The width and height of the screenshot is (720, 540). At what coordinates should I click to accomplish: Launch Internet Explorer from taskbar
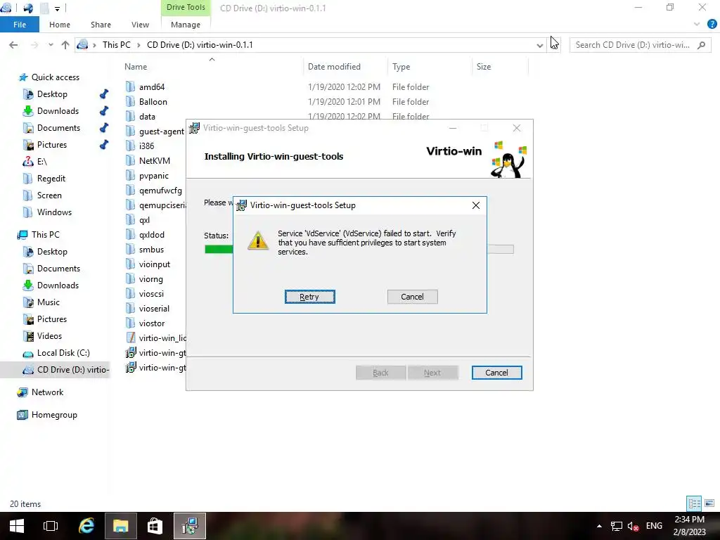pyautogui.click(x=86, y=526)
